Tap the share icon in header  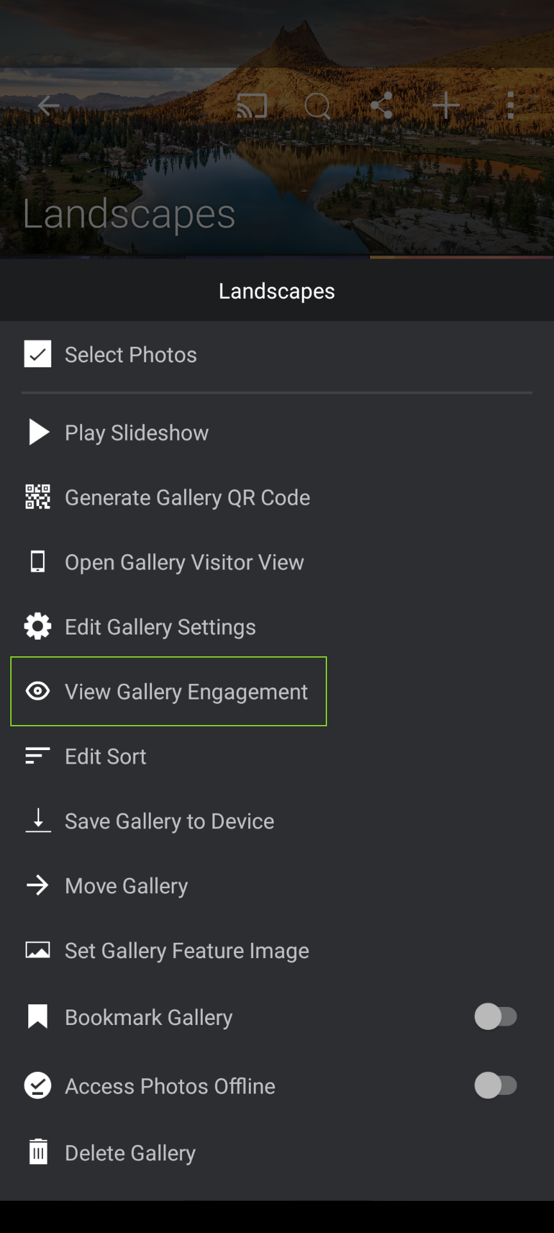pos(382,105)
